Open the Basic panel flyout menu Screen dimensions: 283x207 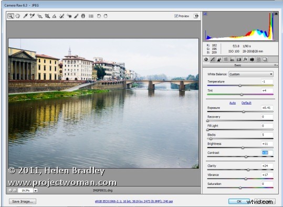(276, 65)
